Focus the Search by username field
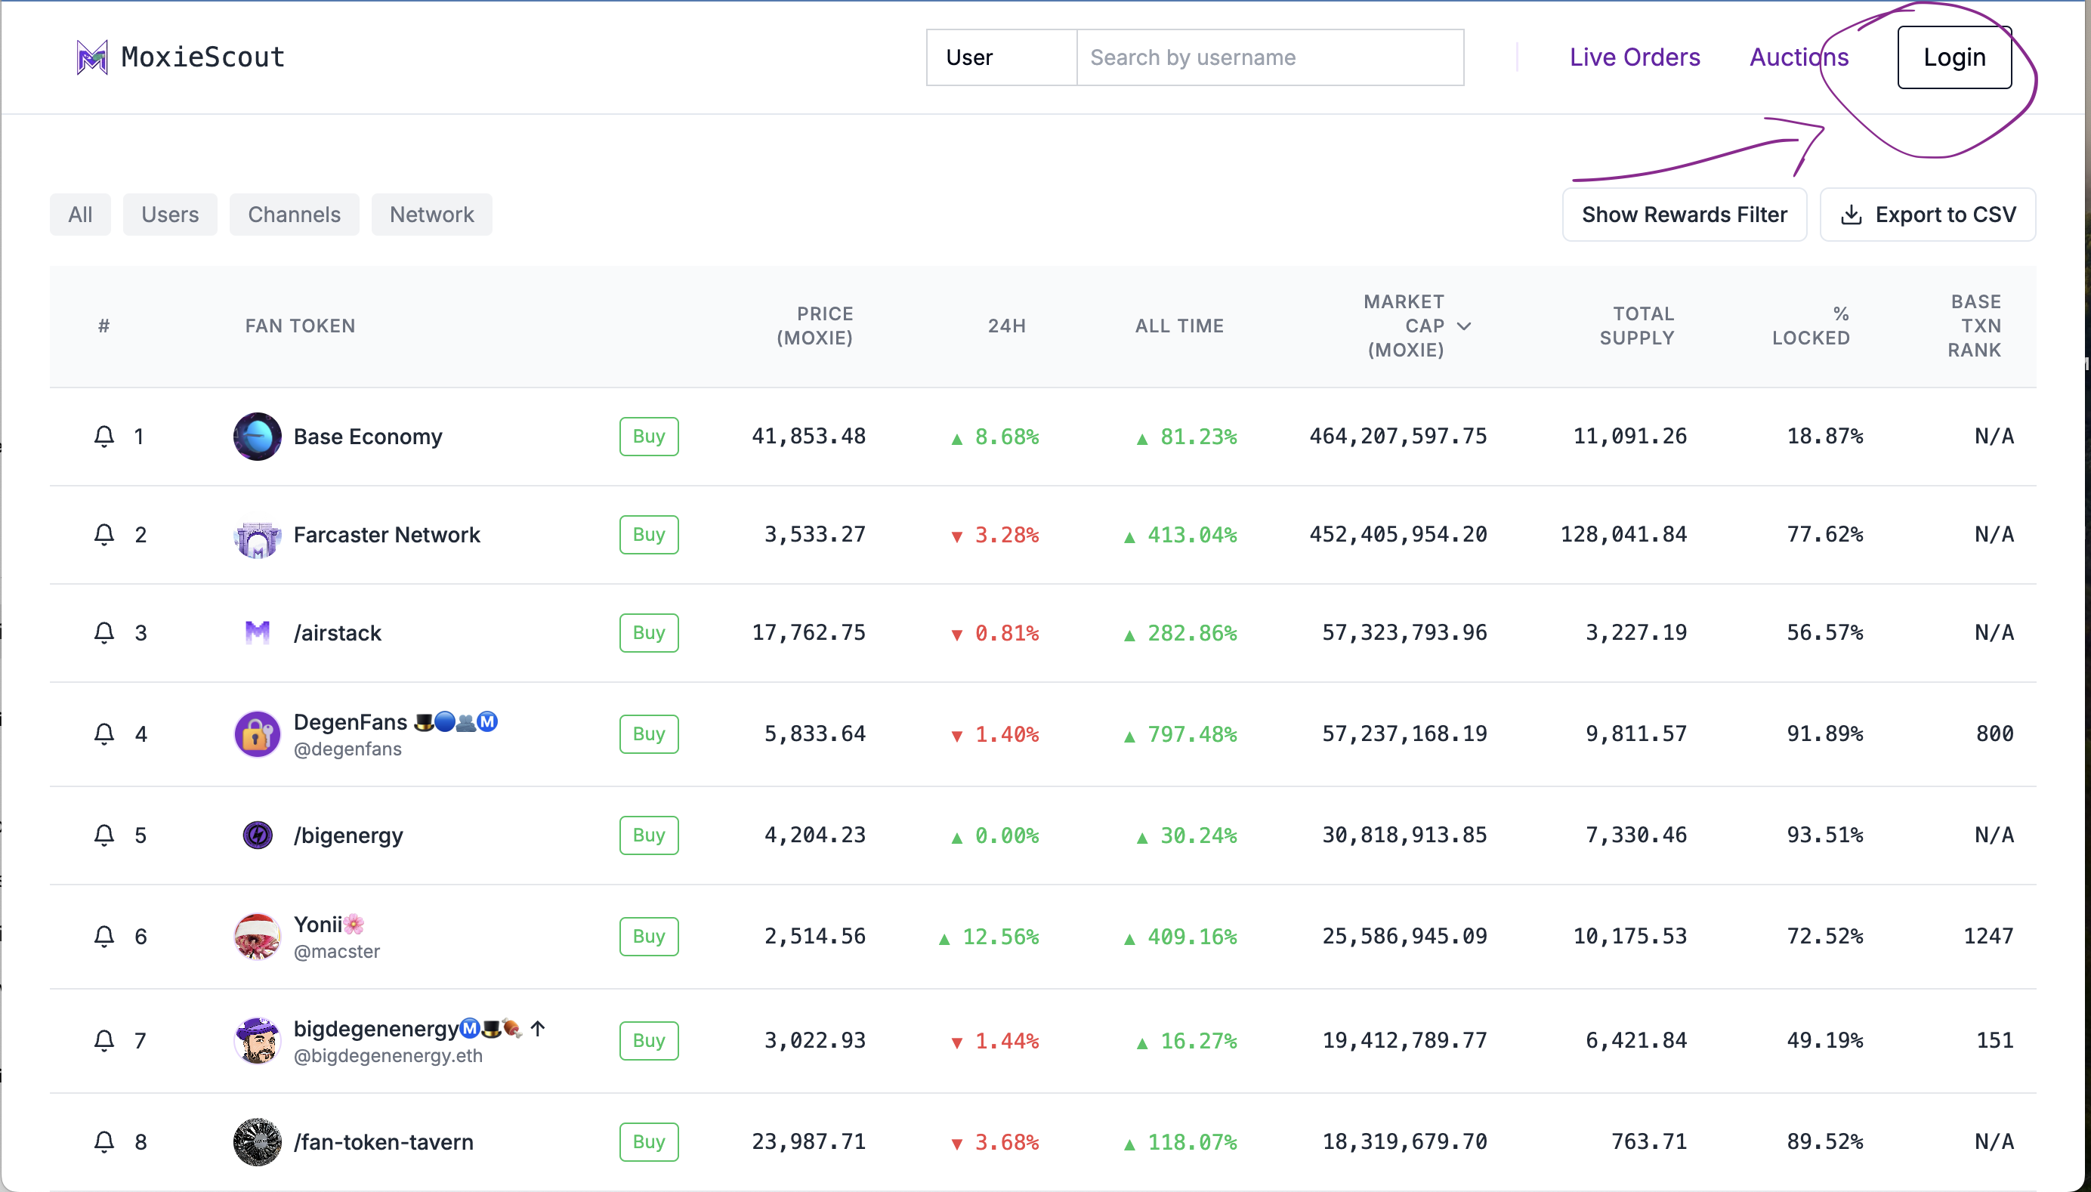 point(1270,57)
